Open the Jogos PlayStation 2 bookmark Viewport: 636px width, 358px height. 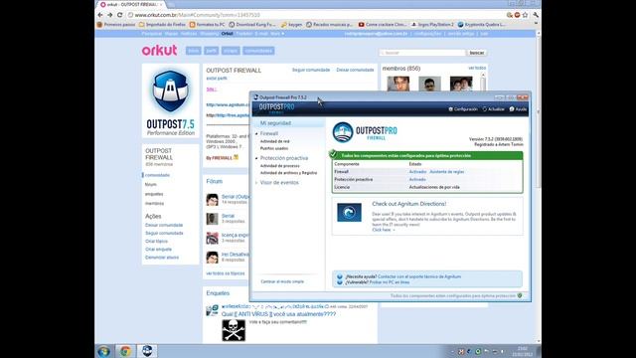[432, 24]
